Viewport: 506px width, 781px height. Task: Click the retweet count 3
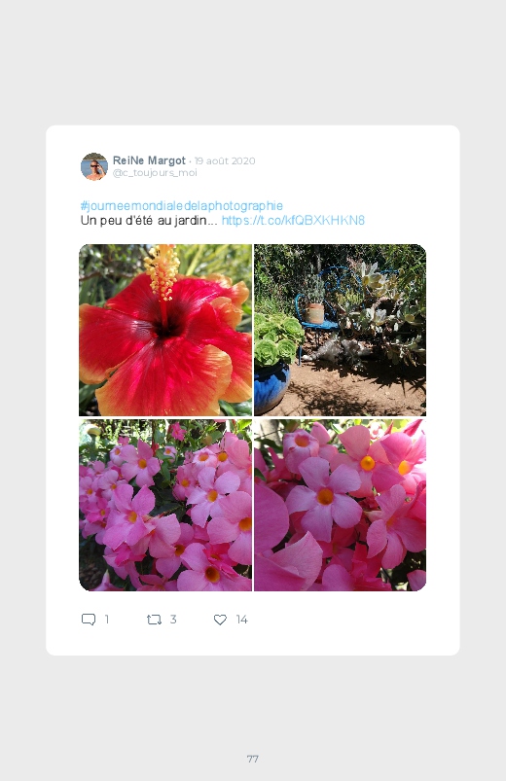click(x=173, y=620)
